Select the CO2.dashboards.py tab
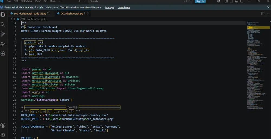 pyautogui.click(x=73, y=14)
